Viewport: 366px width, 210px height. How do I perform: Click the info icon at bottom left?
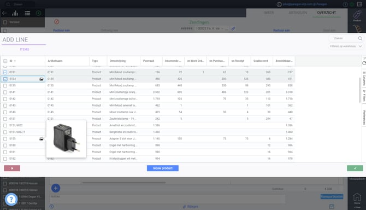pyautogui.click(x=51, y=207)
